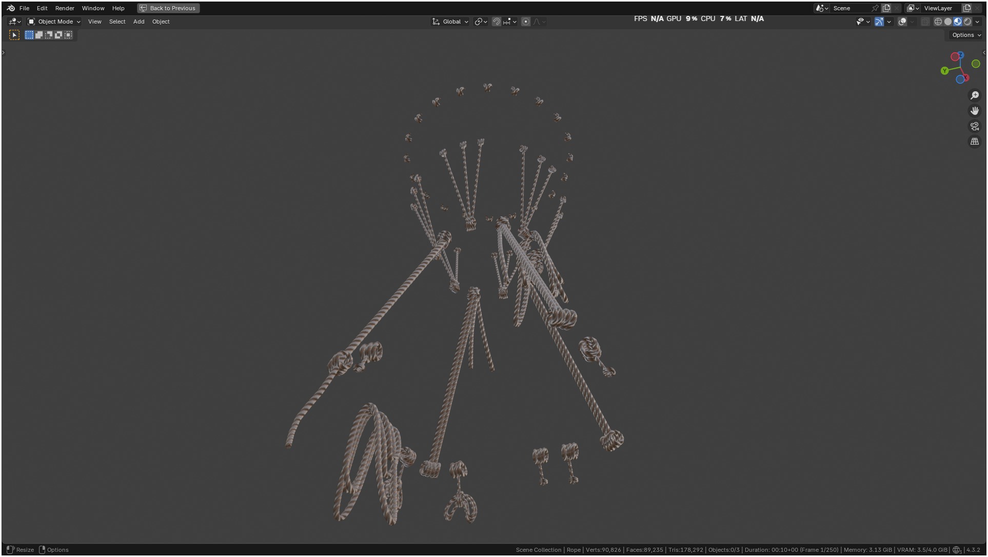Image resolution: width=988 pixels, height=557 pixels.
Task: Open the Select menu in viewport header
Action: [x=117, y=22]
